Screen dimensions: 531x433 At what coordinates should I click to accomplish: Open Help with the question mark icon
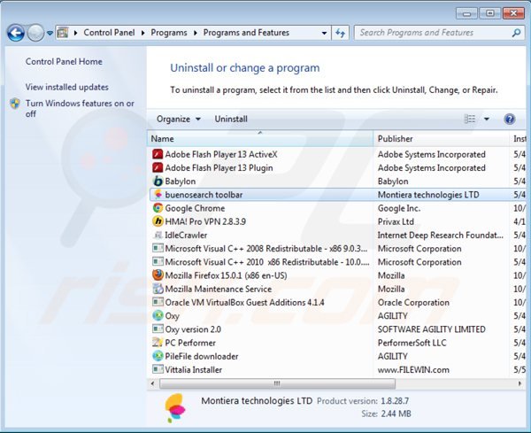tap(510, 119)
